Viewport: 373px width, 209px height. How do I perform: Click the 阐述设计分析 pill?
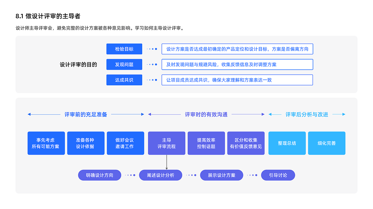click(x=161, y=175)
